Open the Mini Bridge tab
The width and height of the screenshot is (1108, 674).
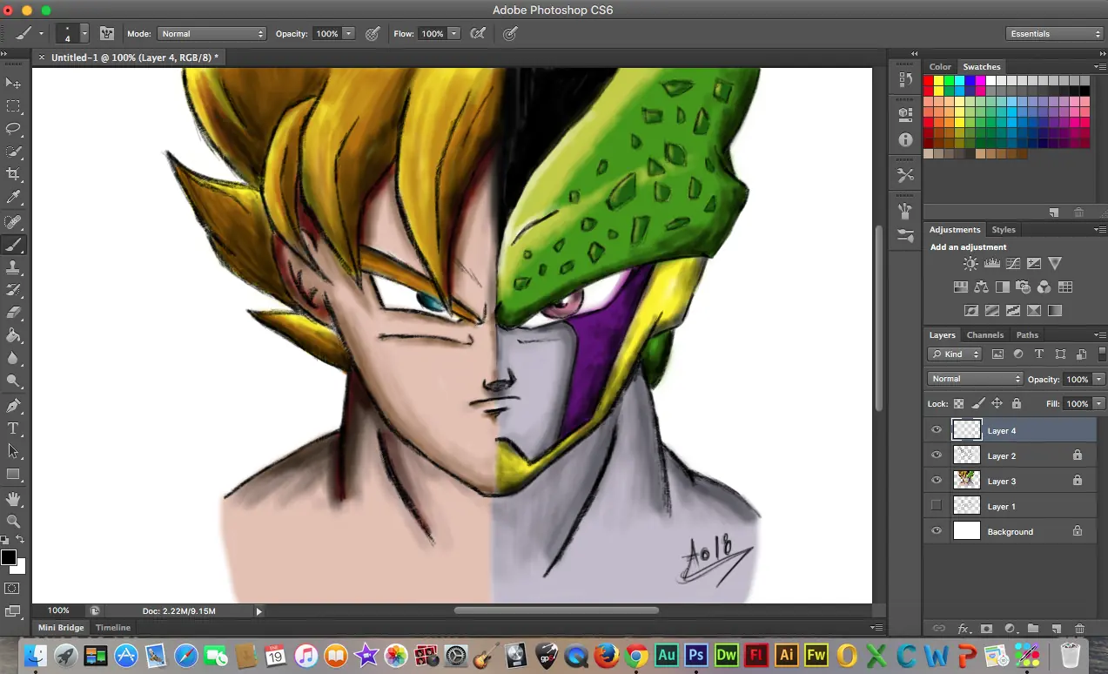(61, 627)
